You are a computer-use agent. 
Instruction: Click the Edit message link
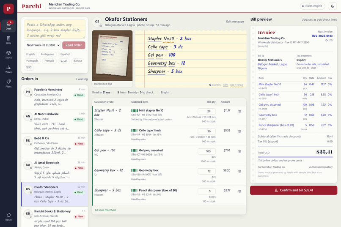235,22
